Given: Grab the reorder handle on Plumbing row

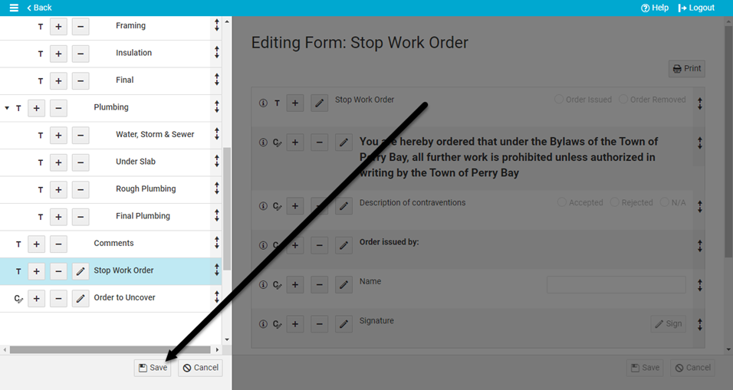Looking at the screenshot, I should pyautogui.click(x=216, y=107).
